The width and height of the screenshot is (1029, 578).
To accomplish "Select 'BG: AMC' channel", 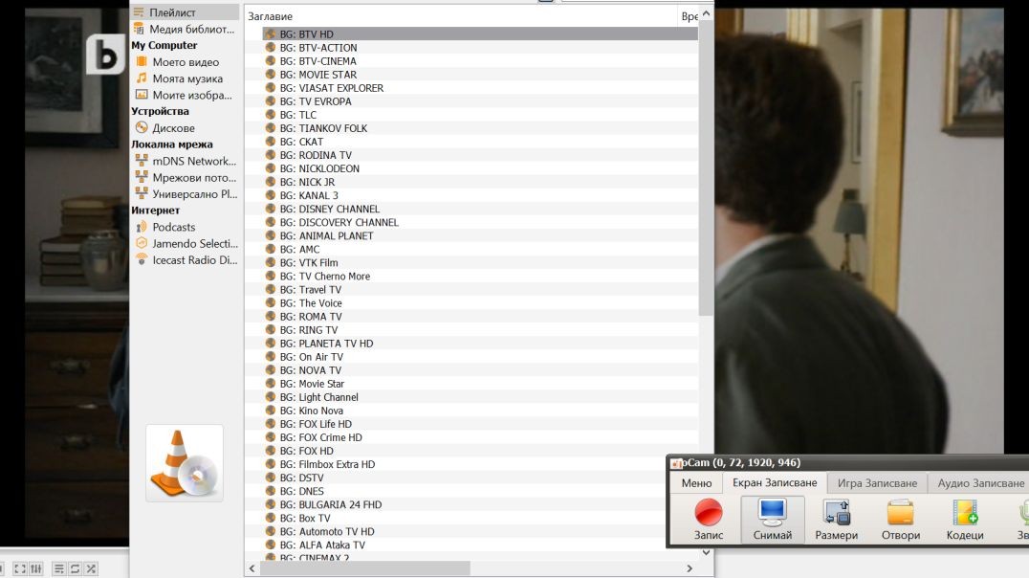I will tap(480, 249).
